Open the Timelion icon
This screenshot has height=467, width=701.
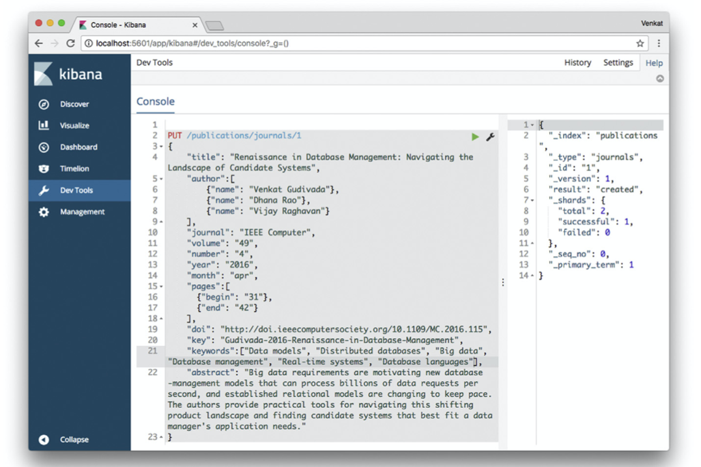[x=44, y=168]
